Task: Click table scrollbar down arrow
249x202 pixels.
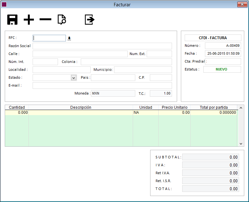Action: pyautogui.click(x=241, y=144)
